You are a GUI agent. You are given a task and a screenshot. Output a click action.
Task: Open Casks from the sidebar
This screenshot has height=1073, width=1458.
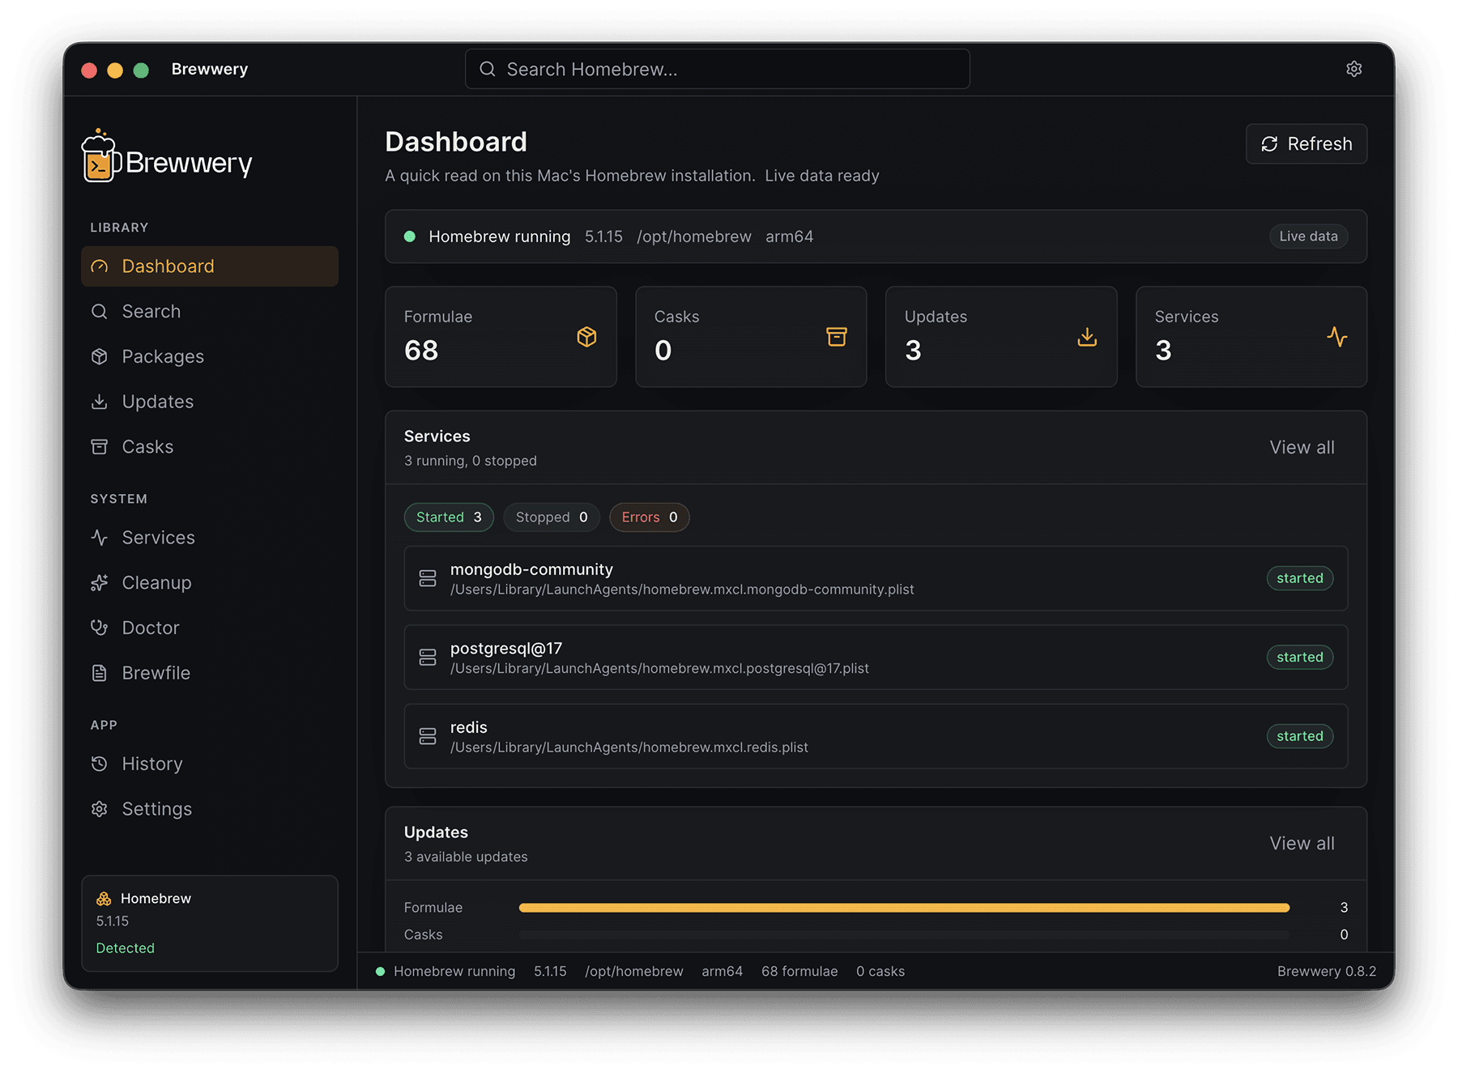pyautogui.click(x=210, y=447)
